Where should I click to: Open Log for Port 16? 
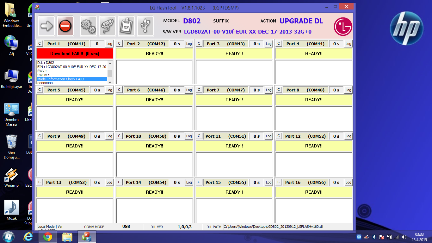click(348, 183)
